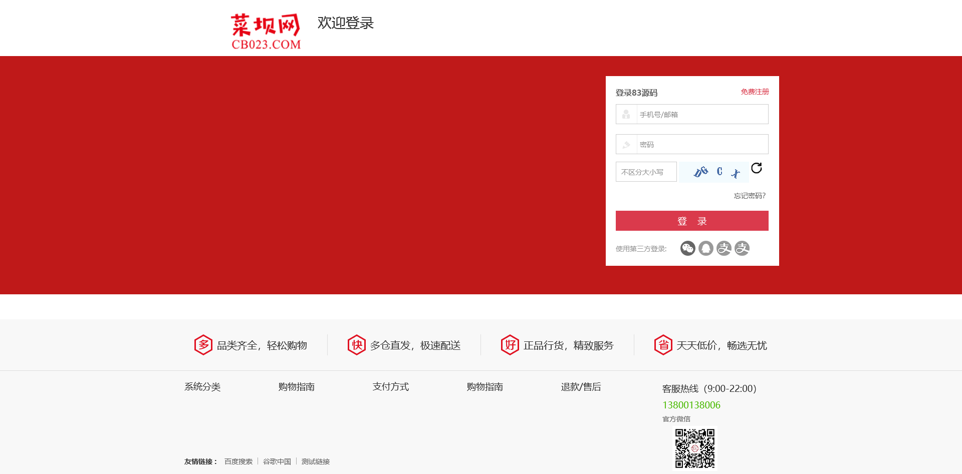Click the 欢迎登录 heading

click(x=346, y=23)
